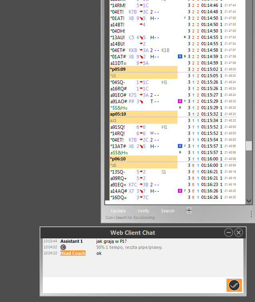Screen dimensions: 255x302
Task: Click the blue S marker on *13AT# row
Action: [x=180, y=146]
